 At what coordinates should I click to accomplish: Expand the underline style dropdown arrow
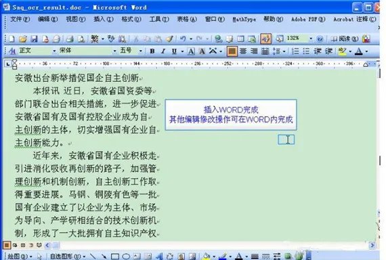[x=182, y=51]
